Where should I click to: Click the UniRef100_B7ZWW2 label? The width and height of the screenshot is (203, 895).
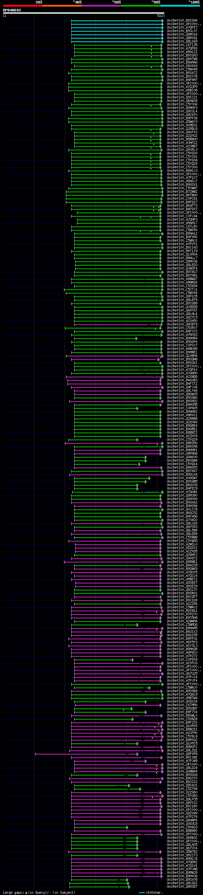click(182, 192)
